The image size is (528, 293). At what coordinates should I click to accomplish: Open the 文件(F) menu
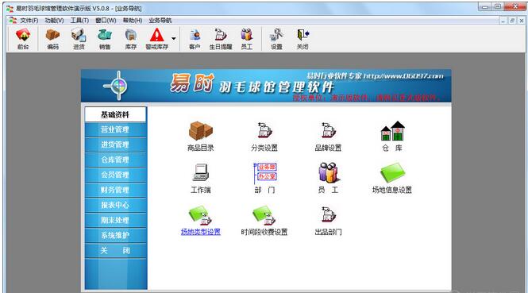click(29, 21)
